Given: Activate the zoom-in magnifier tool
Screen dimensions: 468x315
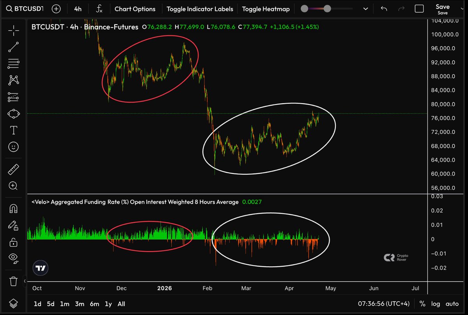Looking at the screenshot, I should point(13,186).
